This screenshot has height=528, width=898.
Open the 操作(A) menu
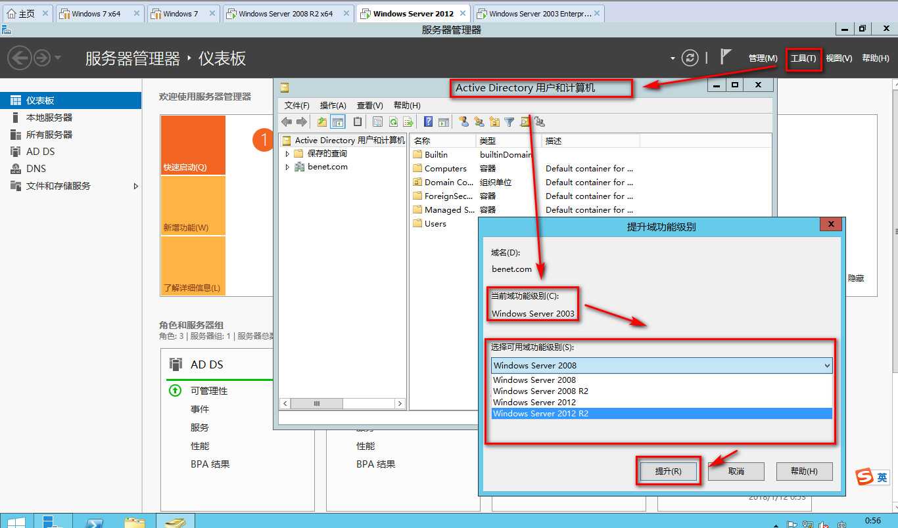coord(333,105)
